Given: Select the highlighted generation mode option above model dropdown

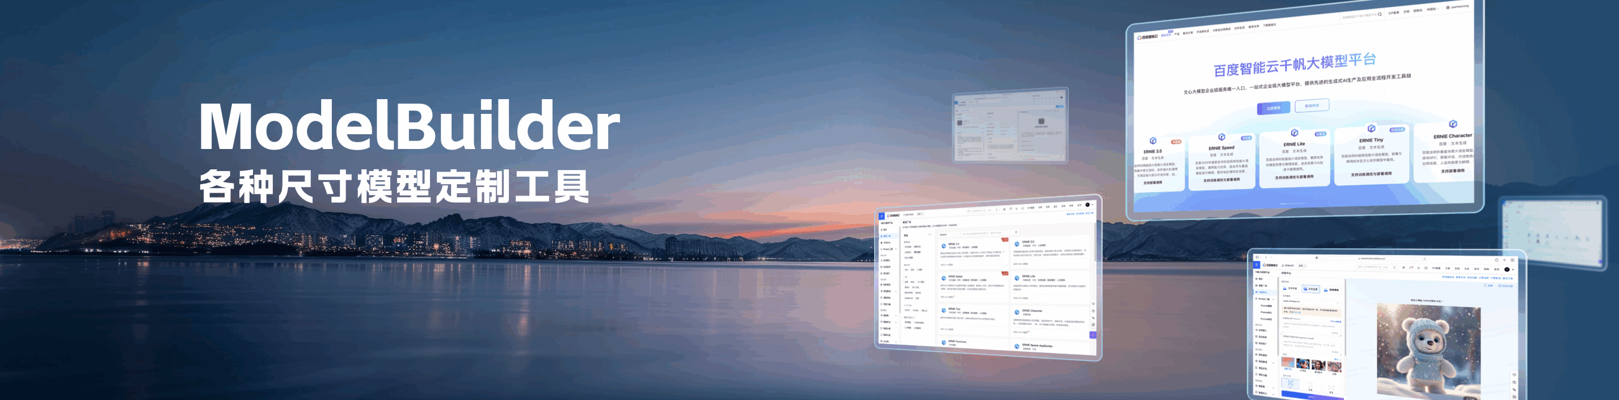Looking at the screenshot, I should point(1310,290).
